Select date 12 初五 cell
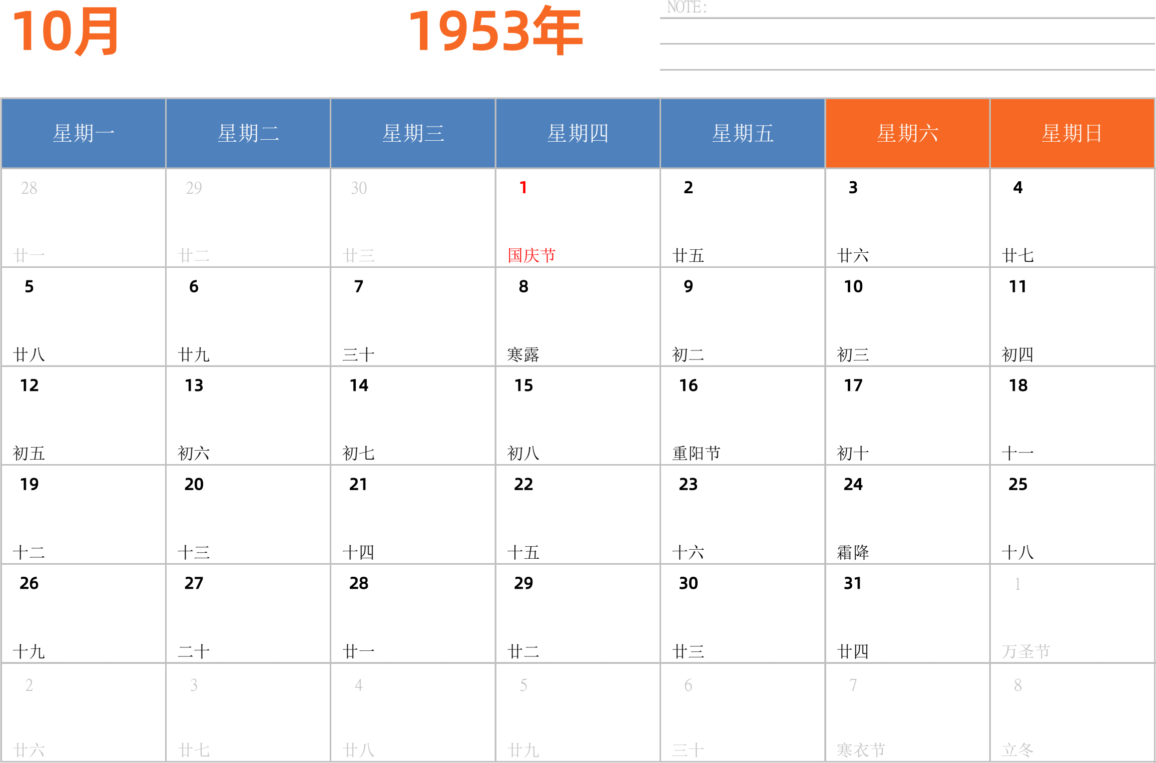Screen dimensions: 1156x763 (84, 416)
